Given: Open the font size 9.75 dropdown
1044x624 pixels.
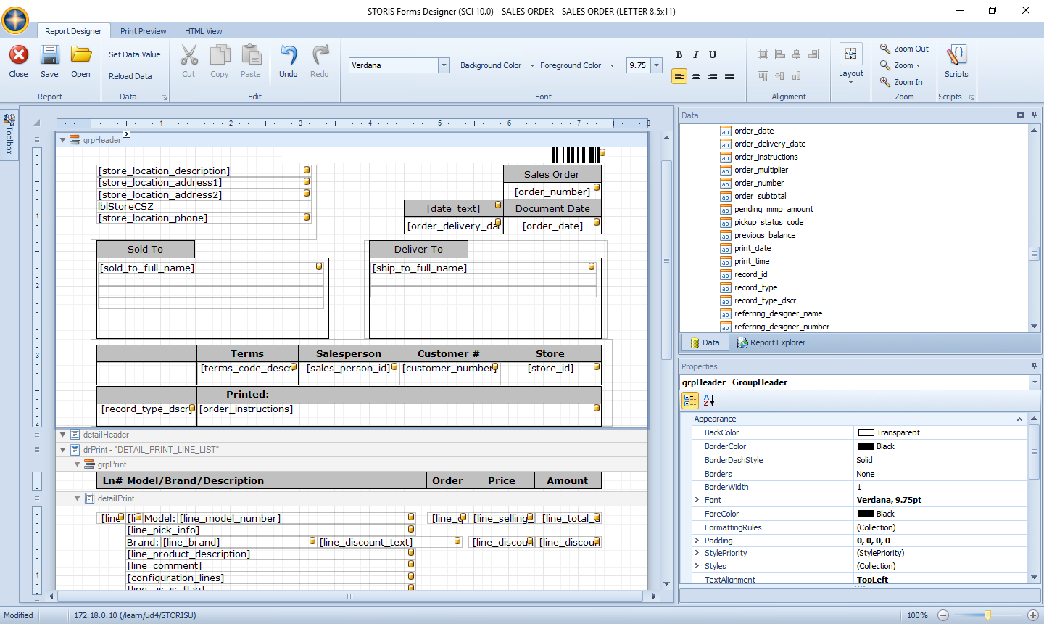Looking at the screenshot, I should [x=657, y=65].
